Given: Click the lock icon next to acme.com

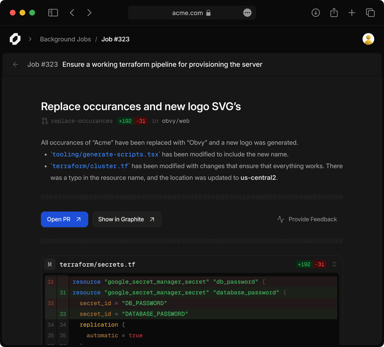Looking at the screenshot, I should click(208, 13).
